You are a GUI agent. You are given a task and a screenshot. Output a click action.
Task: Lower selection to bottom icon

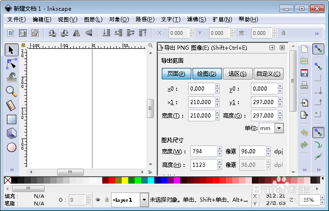coord(106,33)
